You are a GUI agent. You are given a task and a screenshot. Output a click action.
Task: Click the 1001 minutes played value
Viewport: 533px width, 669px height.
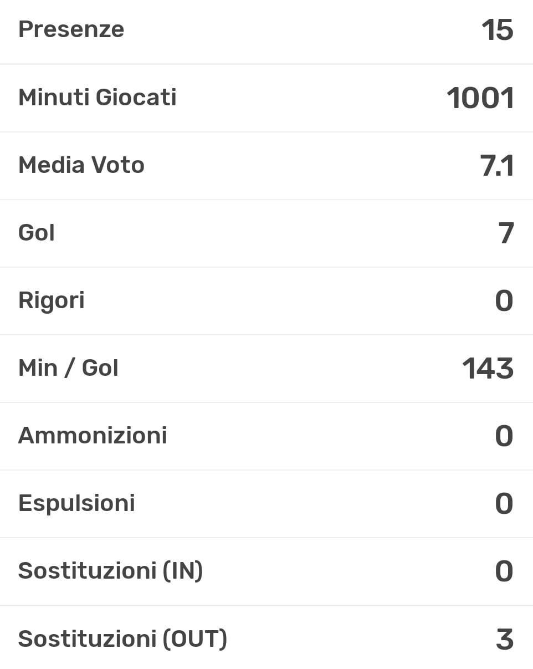(480, 98)
